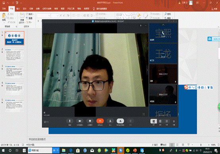The height and width of the screenshot is (154, 220).
Task: Switch to the Insert (插入) ribbon tab
Action: [18, 9]
